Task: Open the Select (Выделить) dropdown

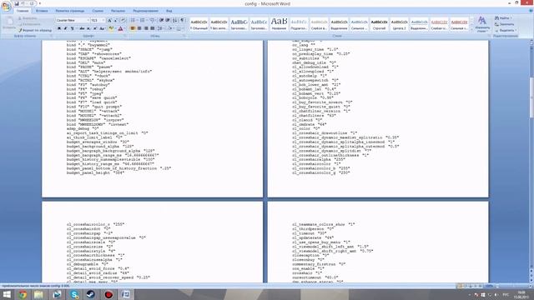Action: pos(506,30)
